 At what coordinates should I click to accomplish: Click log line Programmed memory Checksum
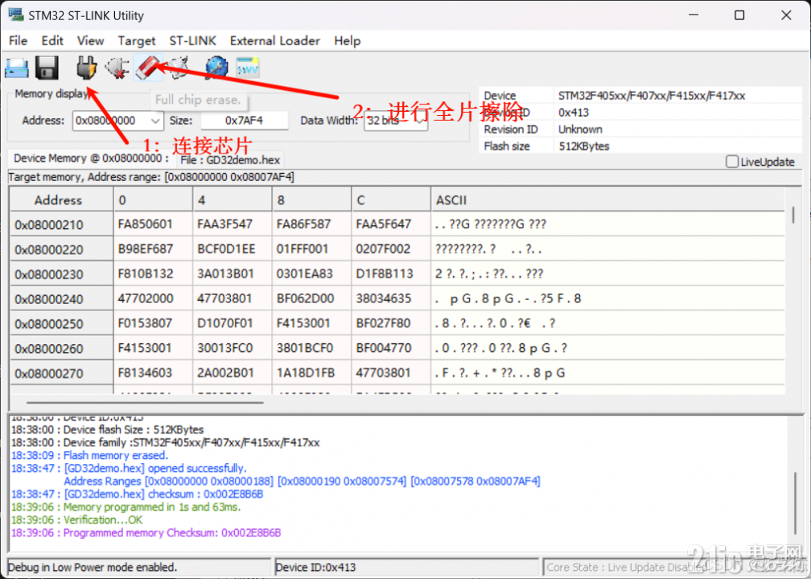pos(146,532)
